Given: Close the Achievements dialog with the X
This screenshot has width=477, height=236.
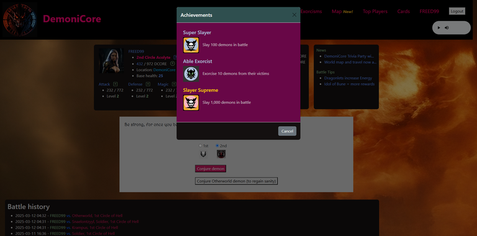Looking at the screenshot, I should click(294, 15).
